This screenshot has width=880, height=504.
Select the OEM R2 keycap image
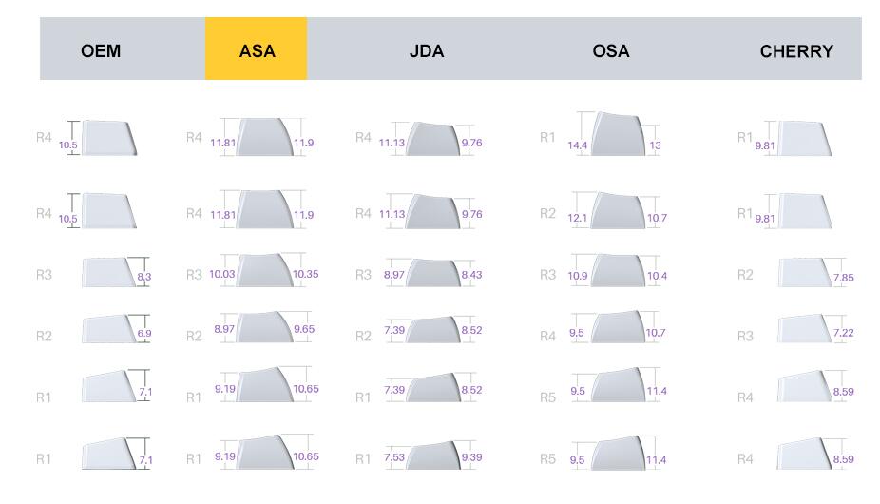pos(109,329)
